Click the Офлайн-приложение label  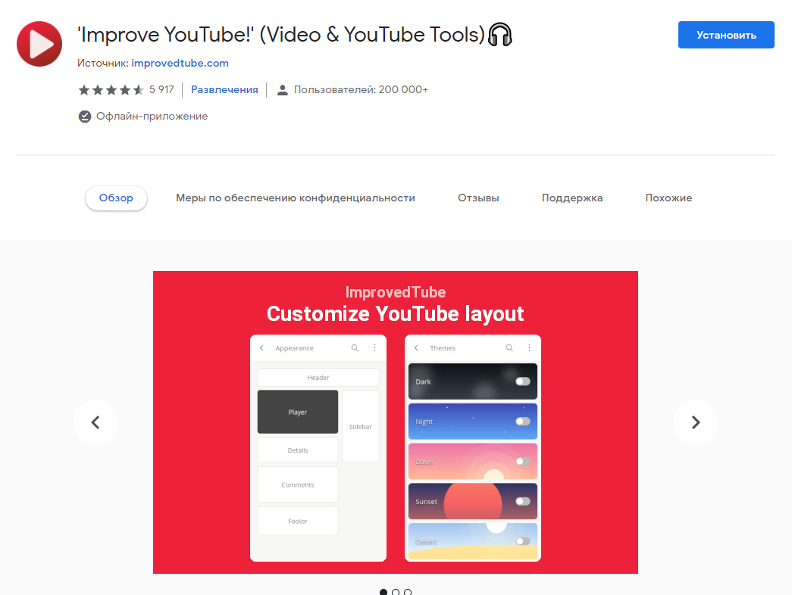(152, 117)
